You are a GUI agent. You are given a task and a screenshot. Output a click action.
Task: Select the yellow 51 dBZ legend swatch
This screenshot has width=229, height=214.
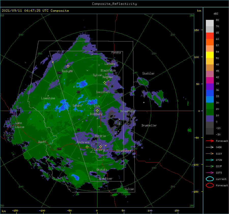click(210, 55)
